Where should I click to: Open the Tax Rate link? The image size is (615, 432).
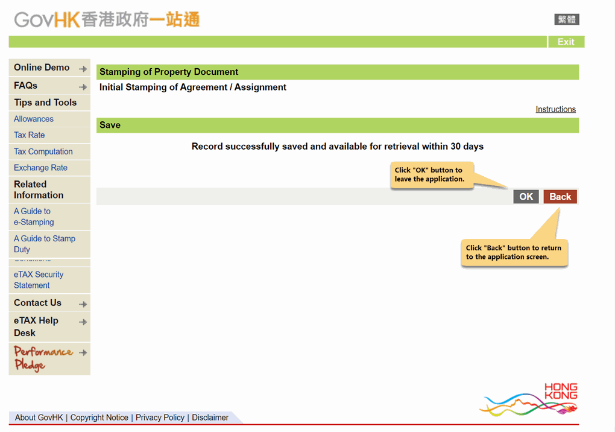(29, 135)
